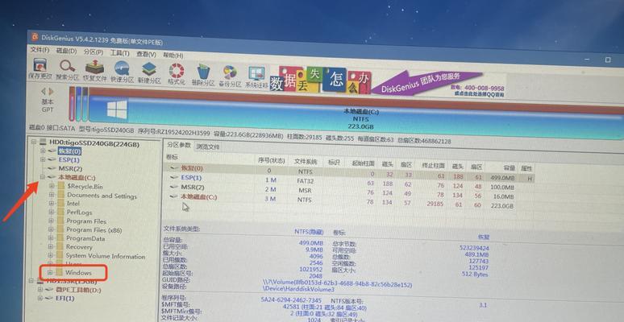The height and width of the screenshot is (322, 624).
Task: Go to next disk with right arrow
Action: point(51,92)
